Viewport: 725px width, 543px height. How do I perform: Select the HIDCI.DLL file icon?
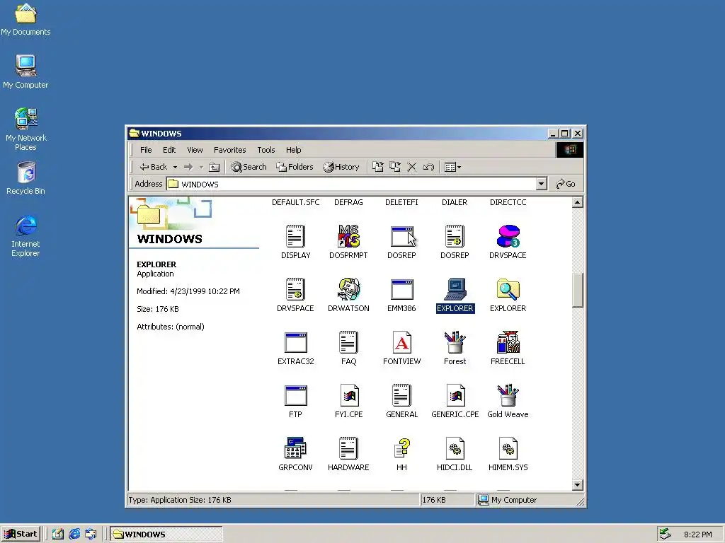tap(455, 448)
